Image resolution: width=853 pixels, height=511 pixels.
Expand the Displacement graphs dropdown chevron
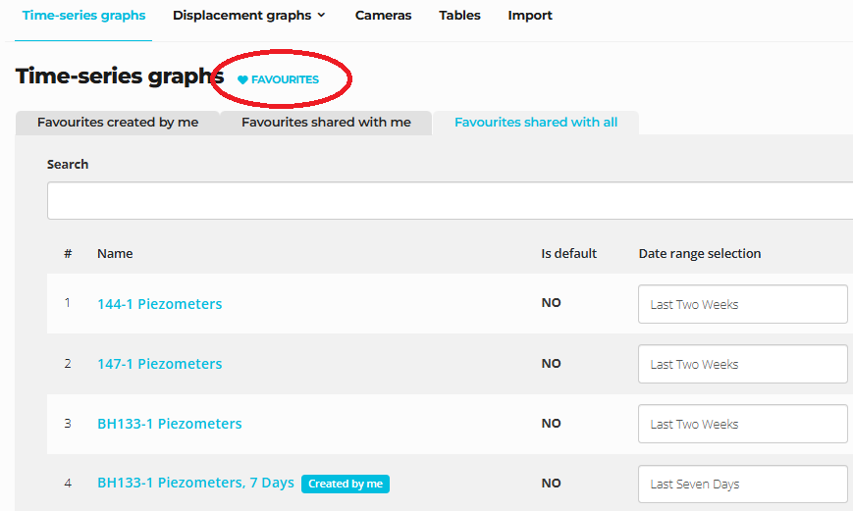(321, 16)
